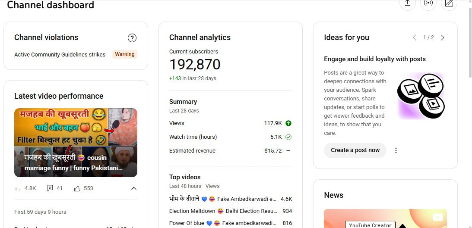Click the comments icon showing 41
Screen dimensions: 472x228
[50, 188]
